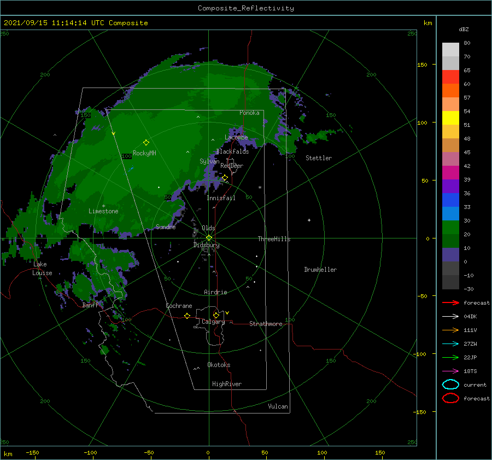492x460 pixels.
Task: Click the magenta 18TS arrow icon
Action: 450,371
